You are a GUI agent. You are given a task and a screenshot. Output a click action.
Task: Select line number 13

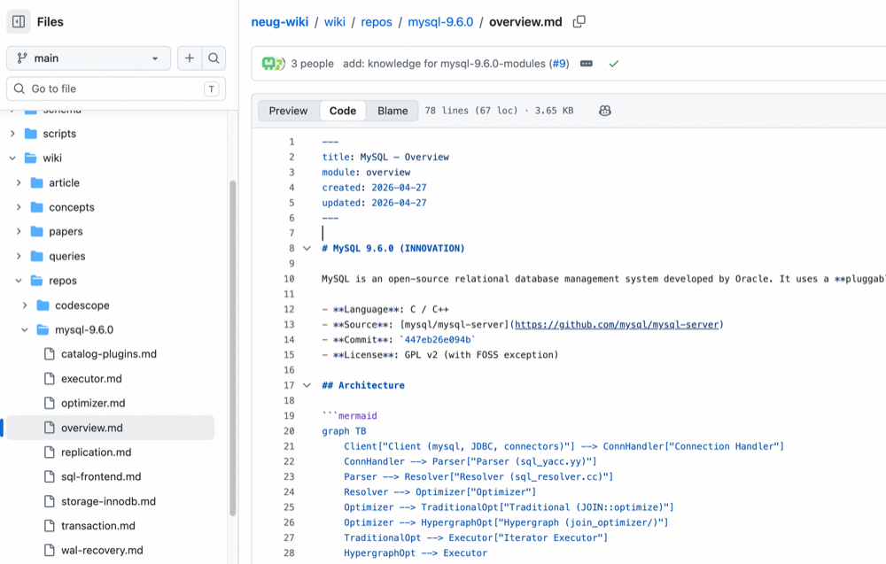pyautogui.click(x=289, y=325)
